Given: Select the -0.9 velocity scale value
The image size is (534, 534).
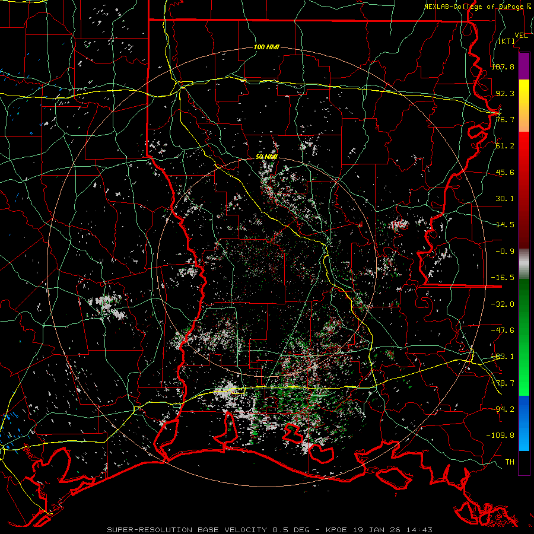Looking at the screenshot, I should coord(505,251).
